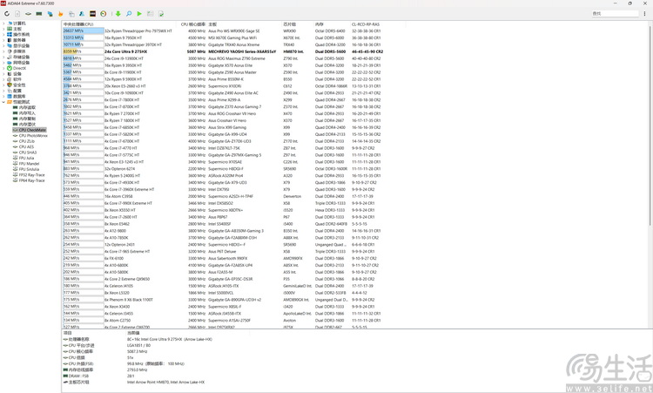The height and width of the screenshot is (393, 653).
Task: Select the FP64 Ray-Trace benchmark item
Action: click(x=29, y=180)
